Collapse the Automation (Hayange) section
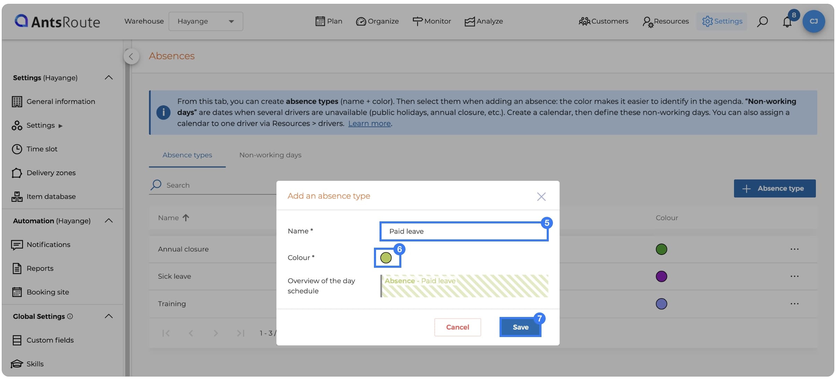 click(109, 221)
